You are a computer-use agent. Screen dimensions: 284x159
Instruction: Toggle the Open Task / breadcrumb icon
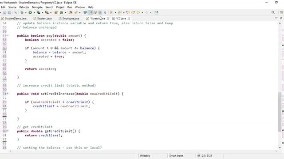click(85, 12)
